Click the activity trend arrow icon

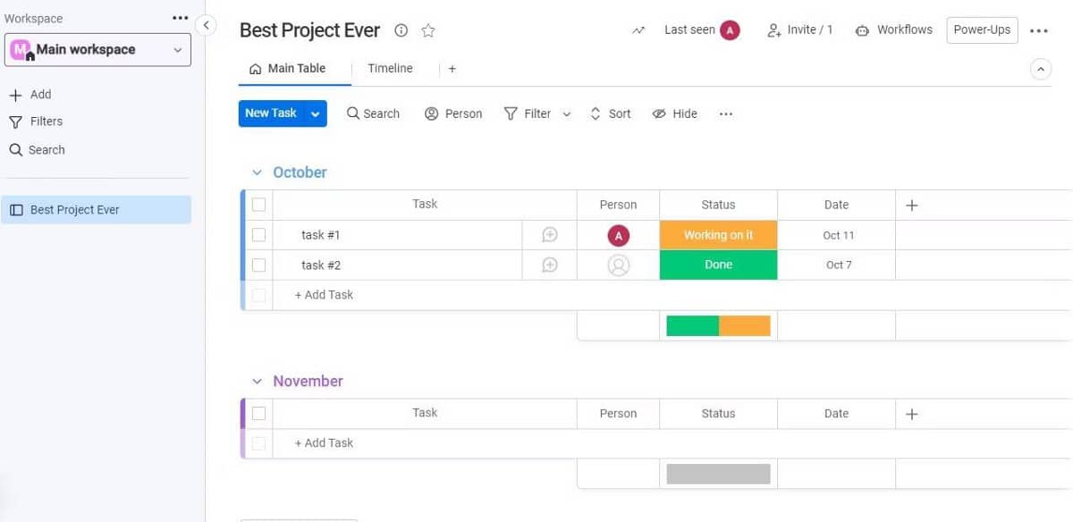tap(638, 30)
